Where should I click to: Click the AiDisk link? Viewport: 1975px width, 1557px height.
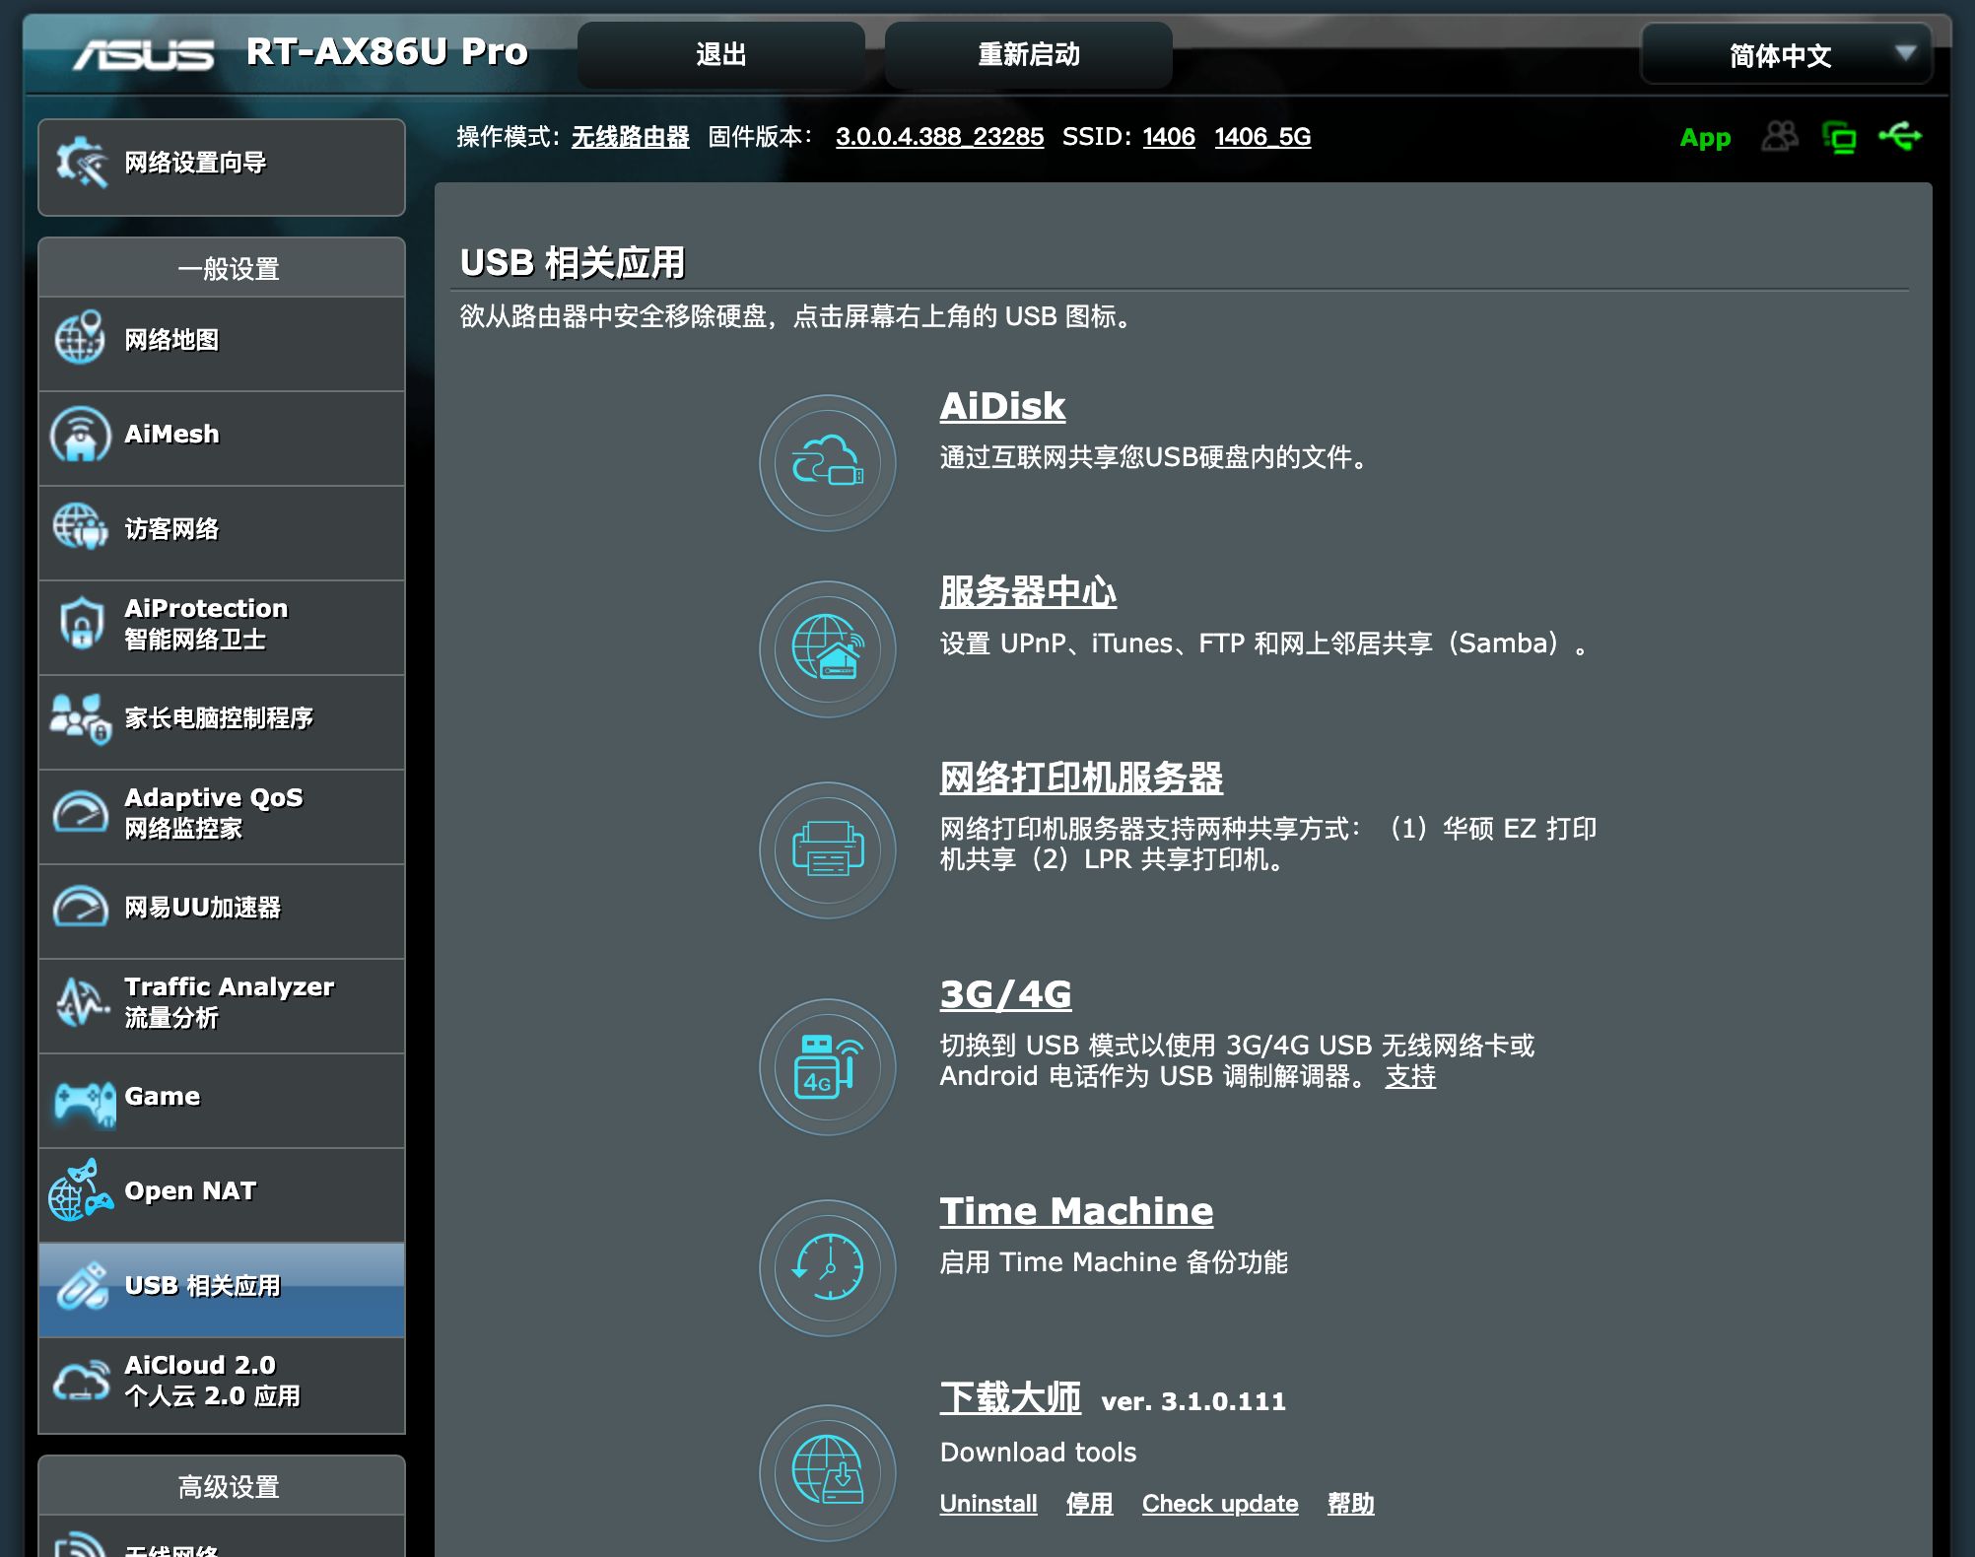coord(1002,406)
